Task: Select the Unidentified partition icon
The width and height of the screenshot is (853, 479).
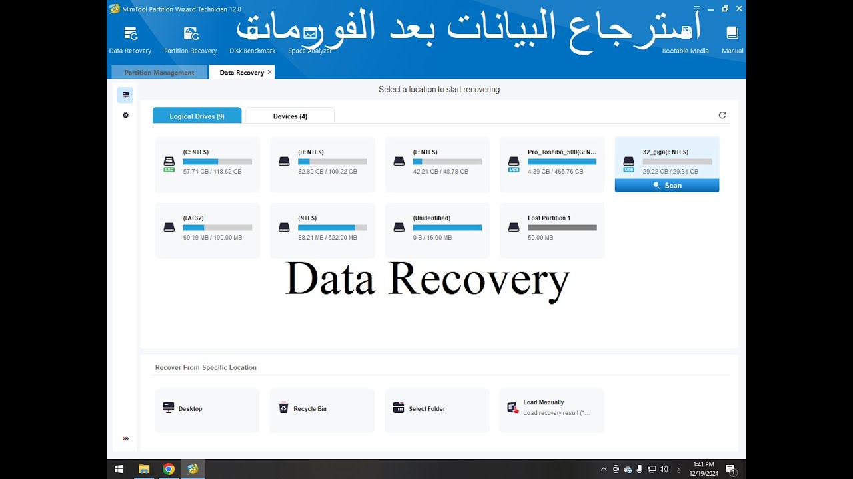Action: 399,228
